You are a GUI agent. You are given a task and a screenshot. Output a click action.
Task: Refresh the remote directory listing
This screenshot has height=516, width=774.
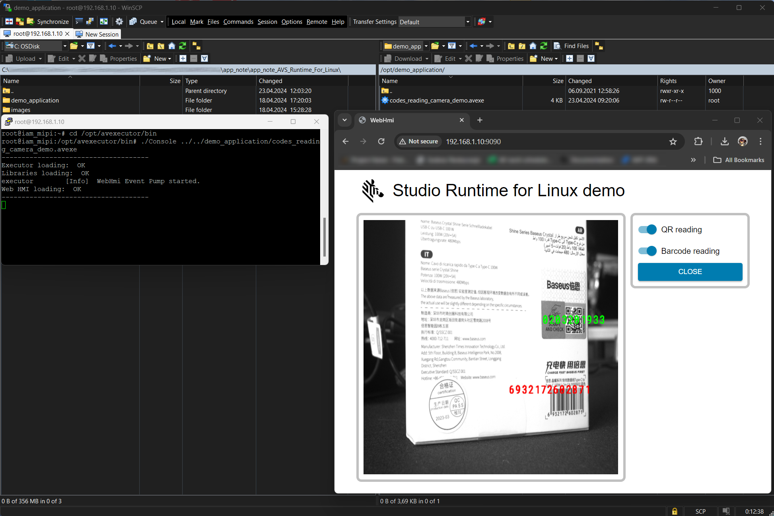pyautogui.click(x=544, y=46)
